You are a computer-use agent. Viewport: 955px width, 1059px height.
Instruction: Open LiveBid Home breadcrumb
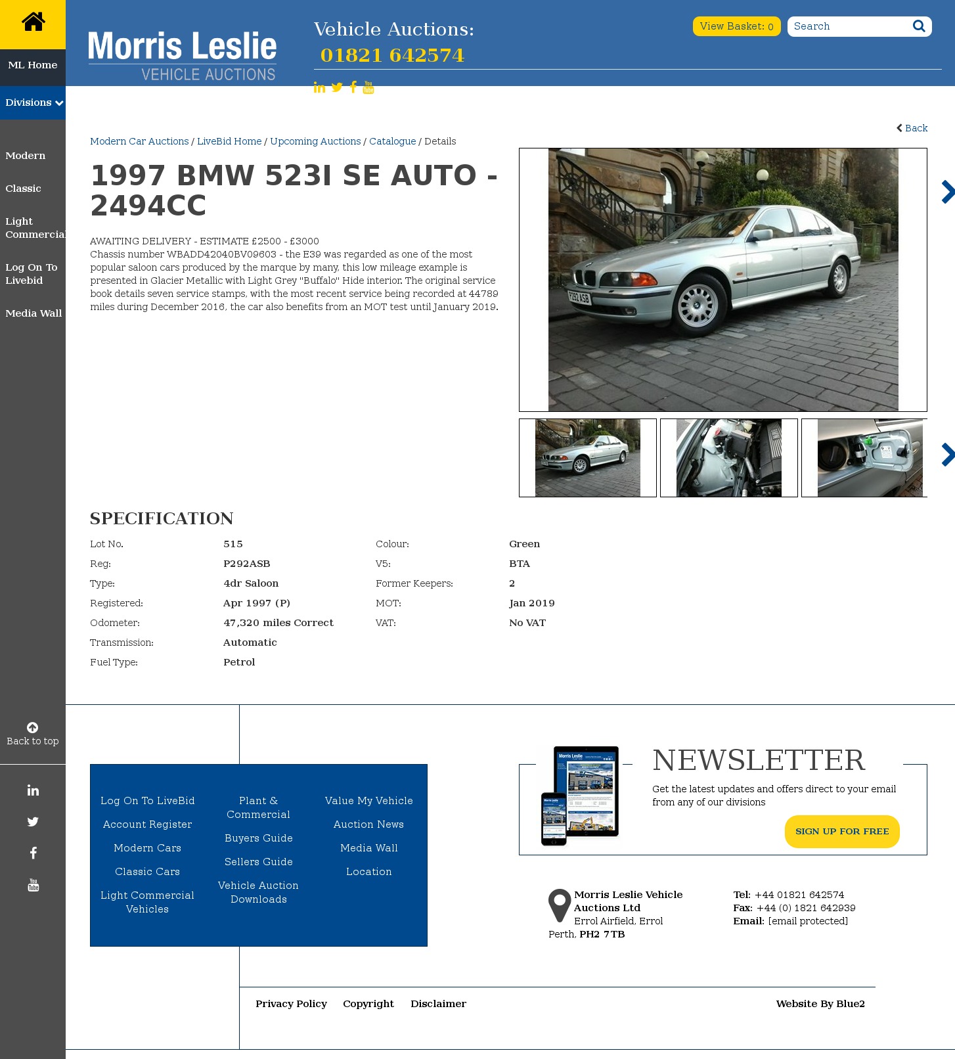click(x=229, y=141)
